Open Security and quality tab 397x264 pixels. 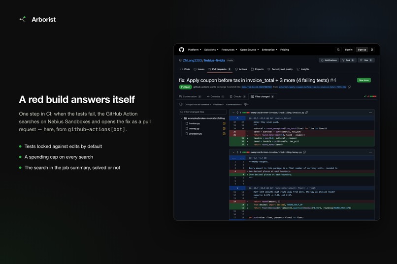280,69
